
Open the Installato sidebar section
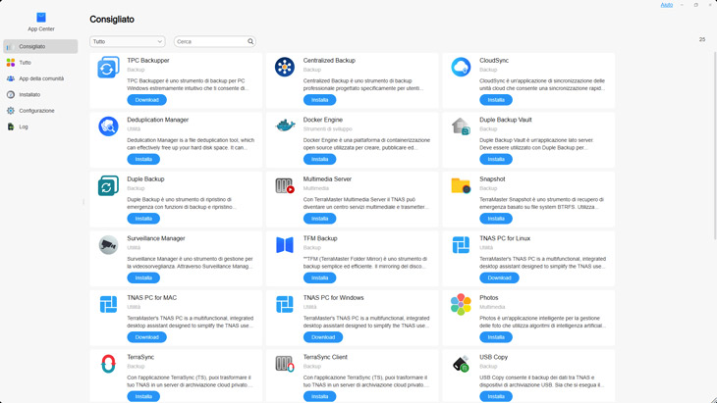[29, 95]
